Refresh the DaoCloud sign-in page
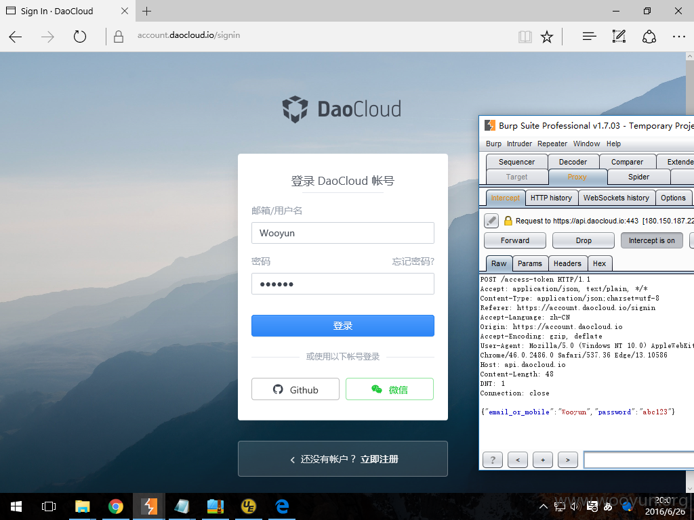The height and width of the screenshot is (520, 694). point(80,37)
